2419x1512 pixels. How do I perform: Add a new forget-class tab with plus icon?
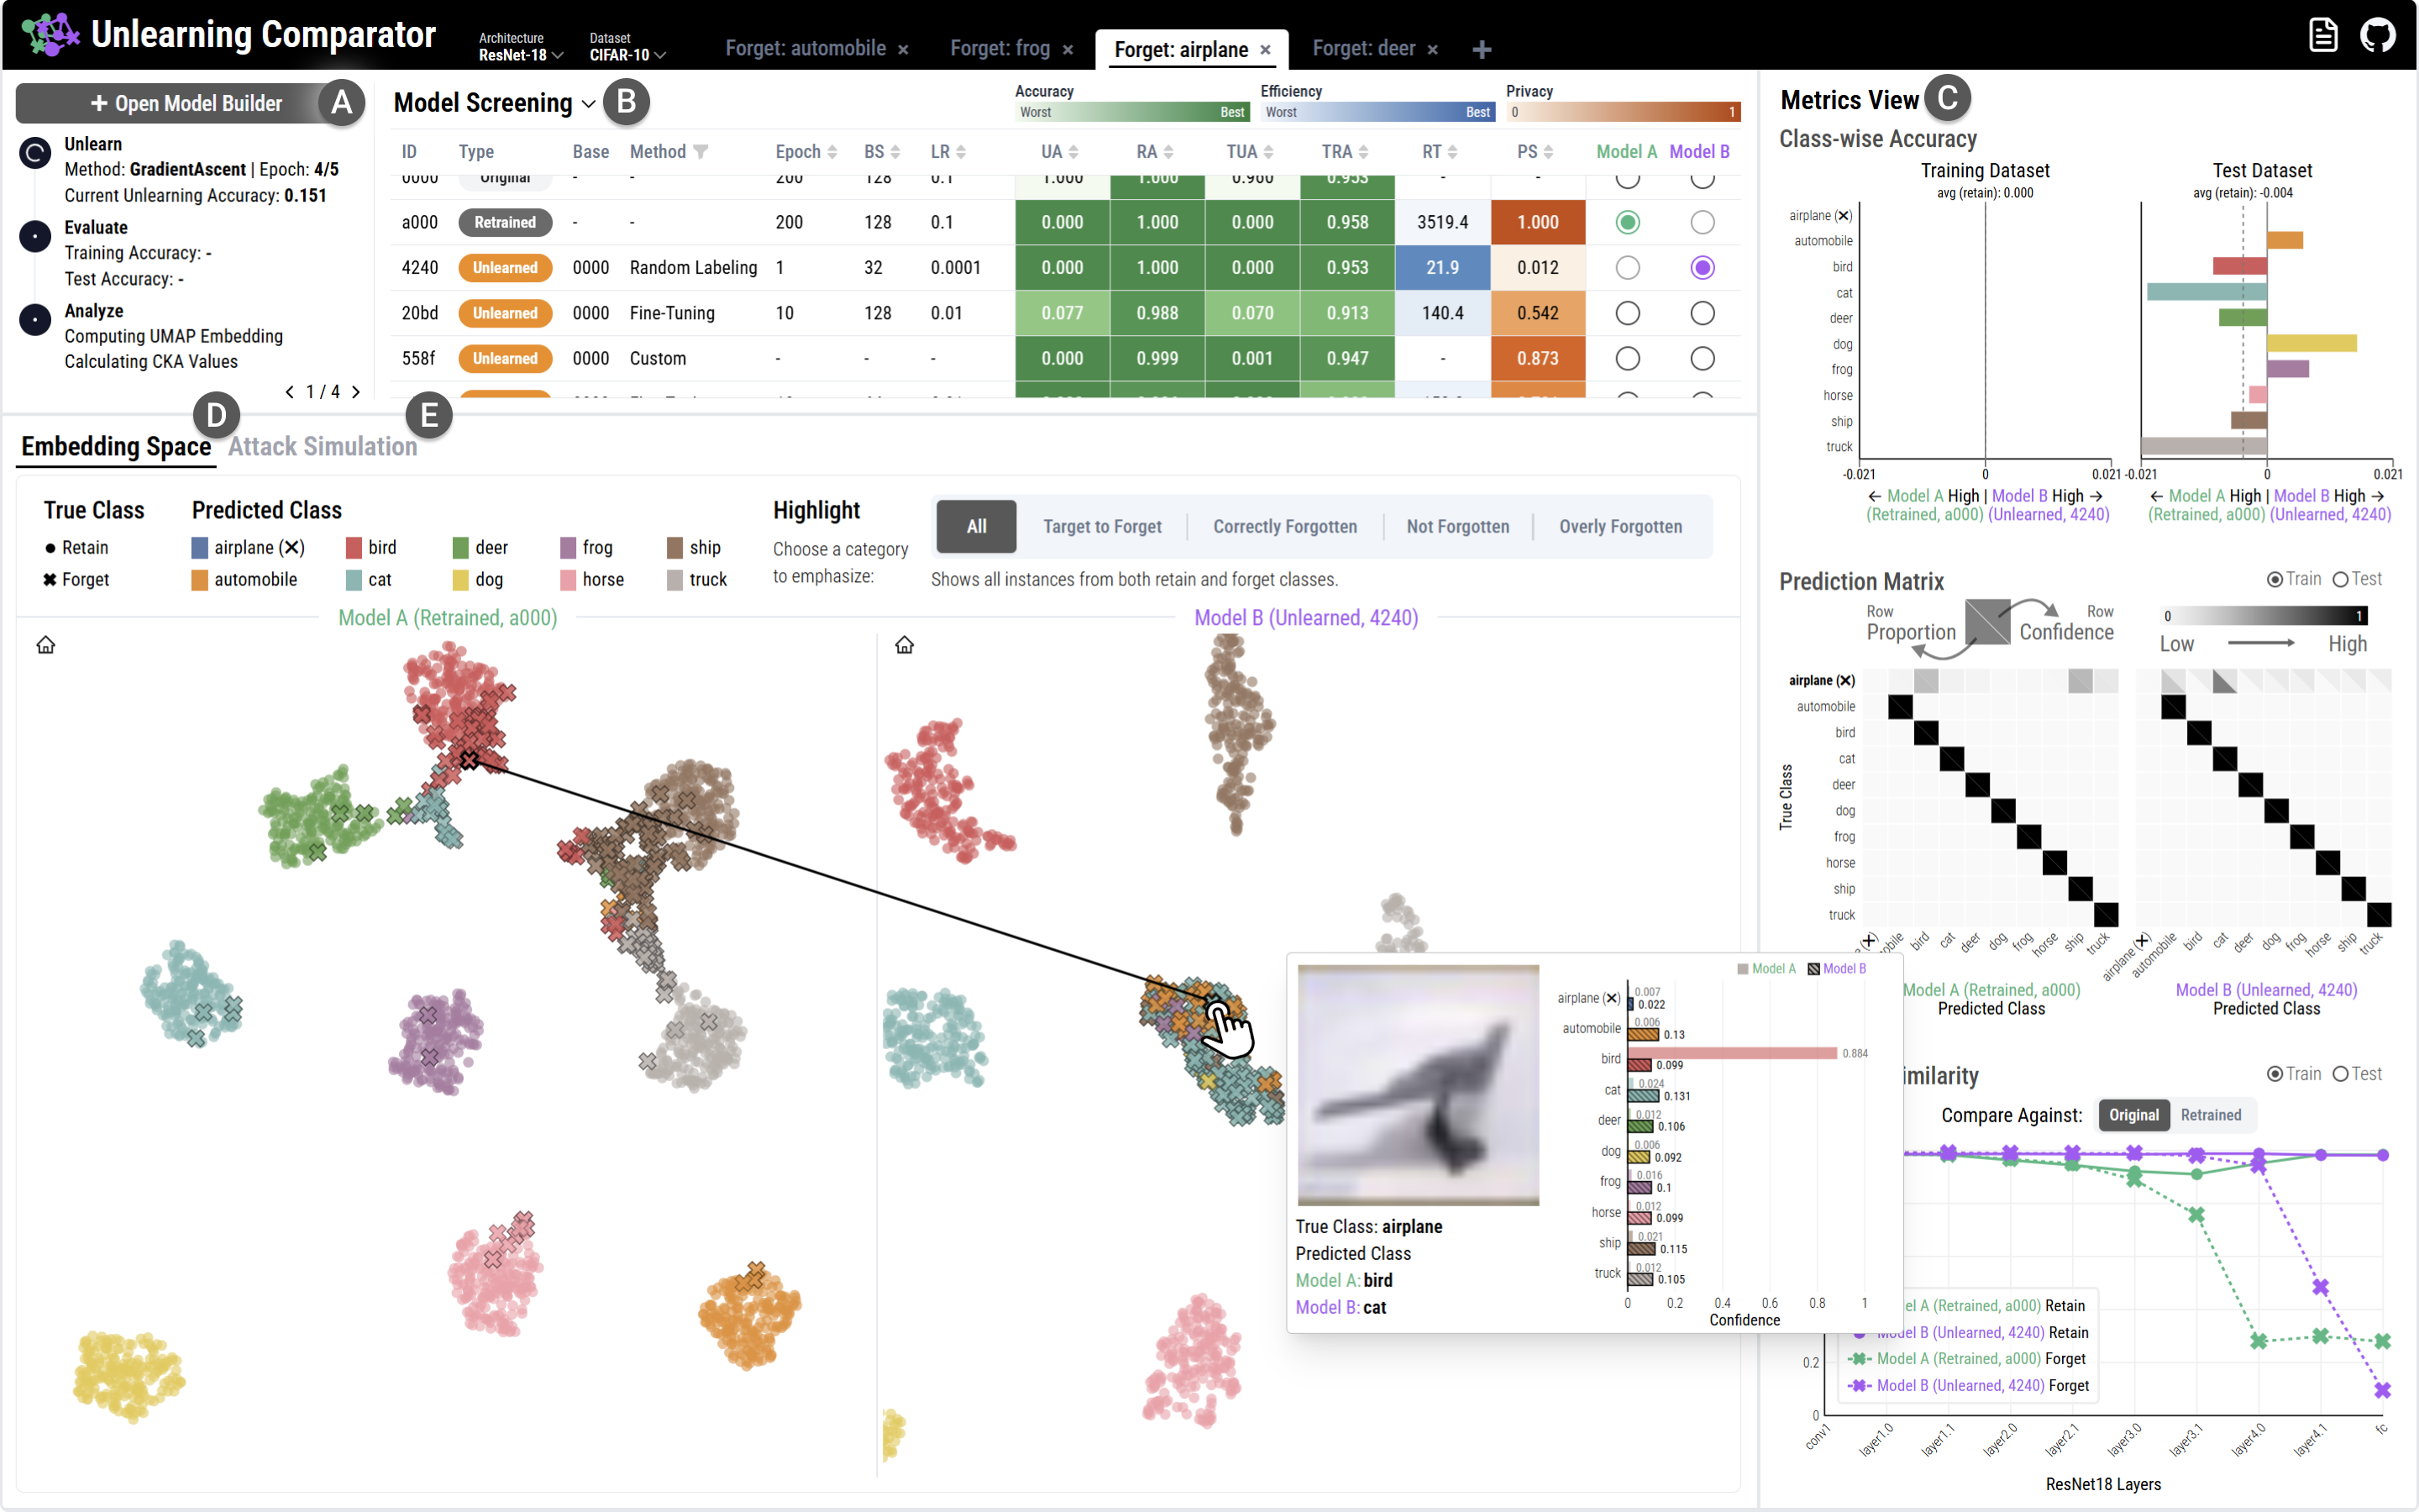click(x=1482, y=49)
